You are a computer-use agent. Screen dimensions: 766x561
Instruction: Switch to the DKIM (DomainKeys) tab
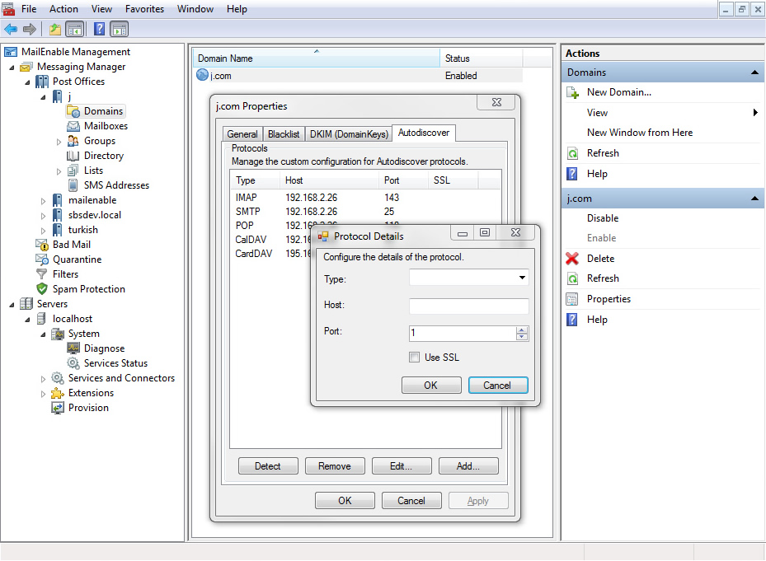349,133
